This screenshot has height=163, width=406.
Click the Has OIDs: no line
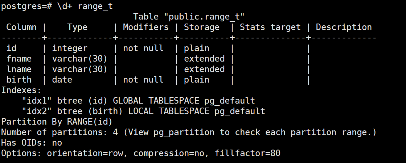pos(32,143)
